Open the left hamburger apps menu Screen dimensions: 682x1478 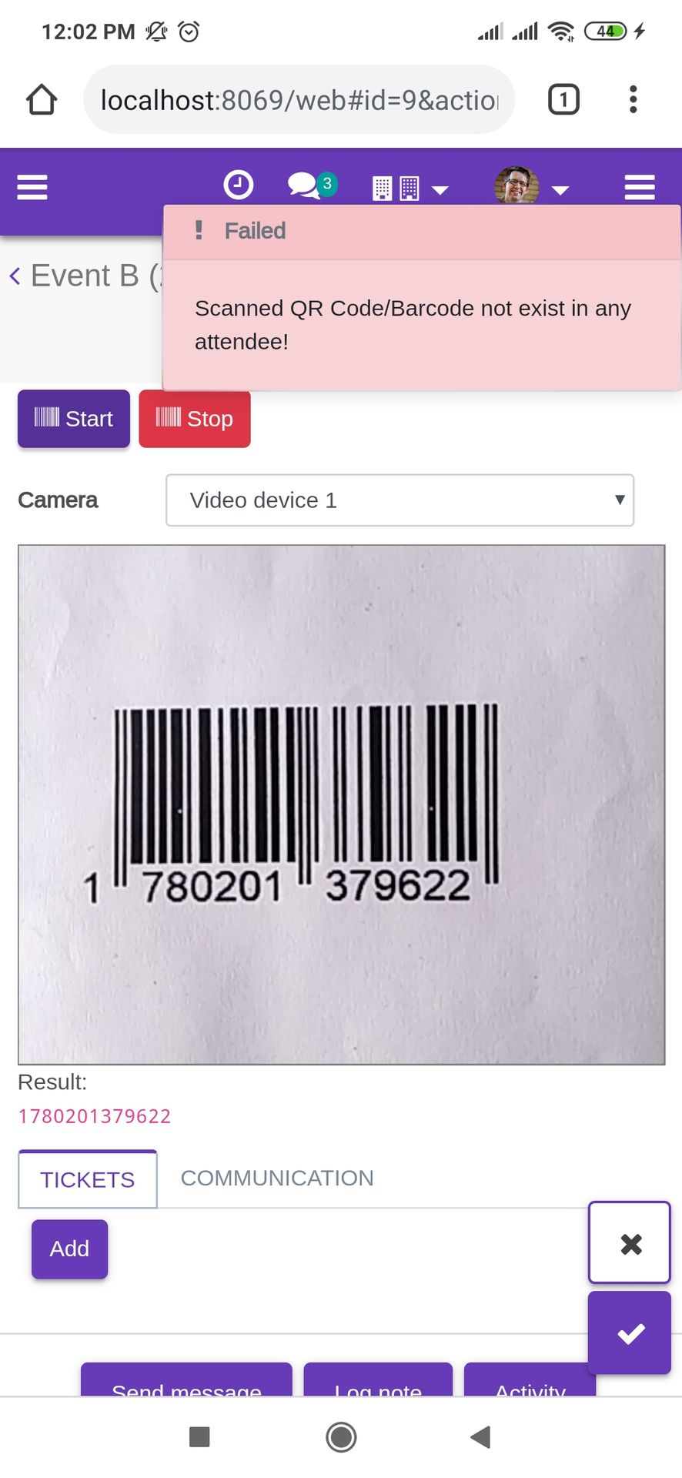(32, 187)
